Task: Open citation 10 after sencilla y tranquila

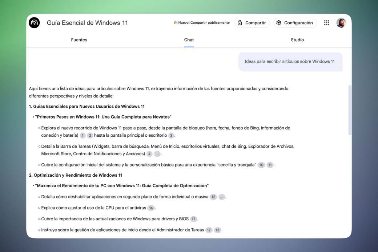Action: pyautogui.click(x=261, y=165)
